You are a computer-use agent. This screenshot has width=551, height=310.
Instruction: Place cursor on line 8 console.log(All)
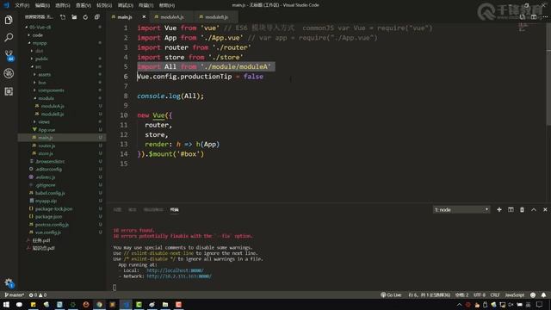click(x=170, y=96)
